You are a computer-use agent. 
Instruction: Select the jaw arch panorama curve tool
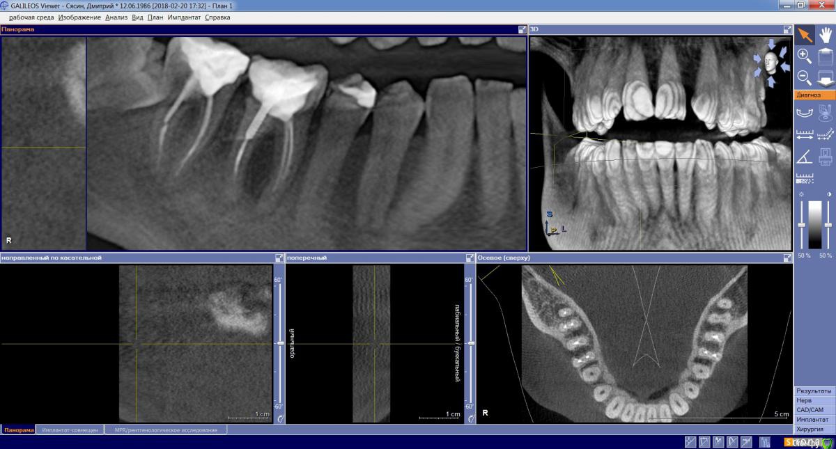(805, 111)
